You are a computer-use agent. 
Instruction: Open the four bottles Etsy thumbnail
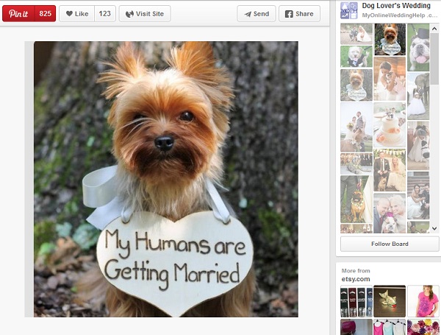point(356,301)
